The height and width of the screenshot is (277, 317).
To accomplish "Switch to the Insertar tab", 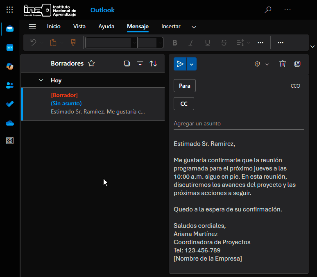I will pos(171,27).
